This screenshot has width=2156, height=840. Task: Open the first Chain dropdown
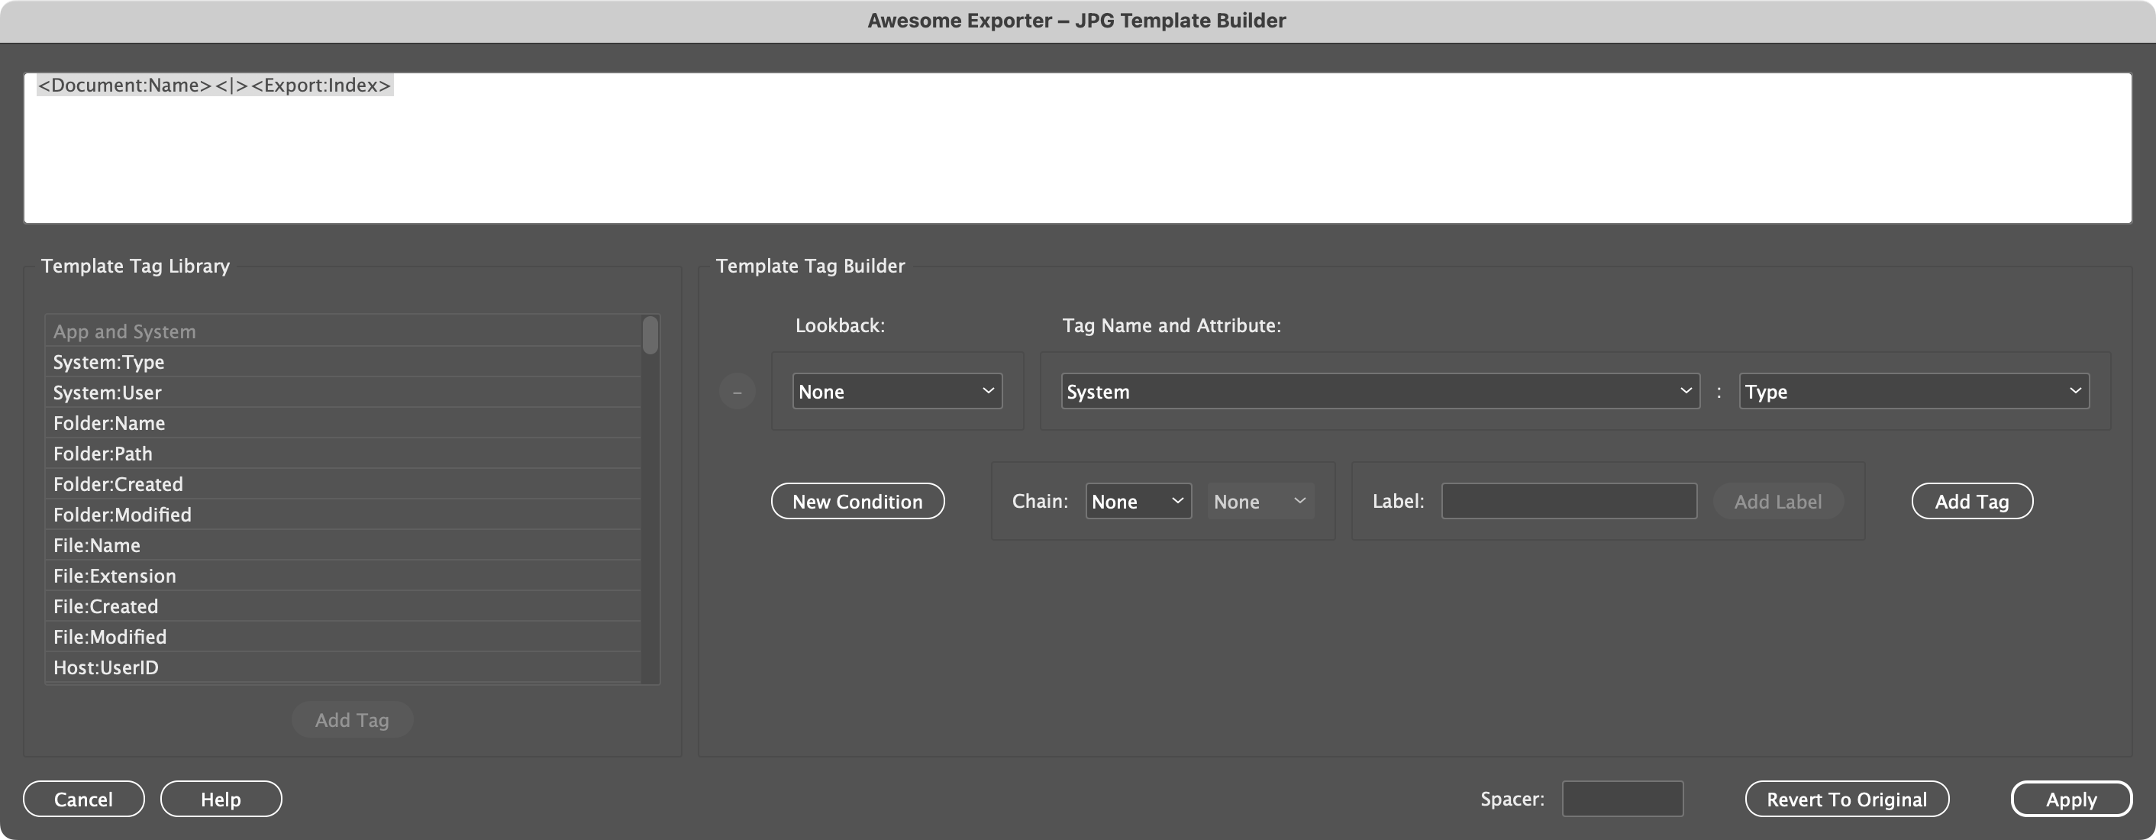1138,501
